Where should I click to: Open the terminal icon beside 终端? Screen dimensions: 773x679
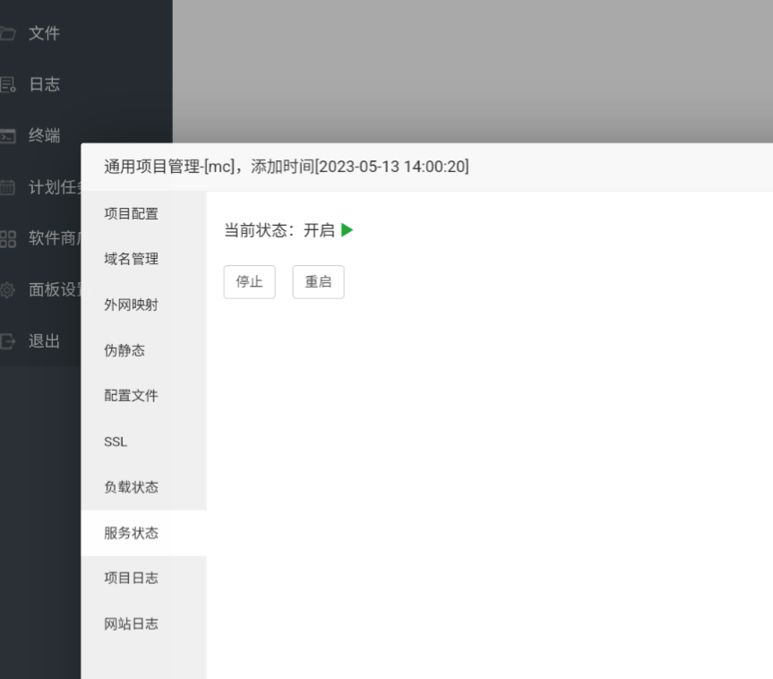(x=6, y=136)
